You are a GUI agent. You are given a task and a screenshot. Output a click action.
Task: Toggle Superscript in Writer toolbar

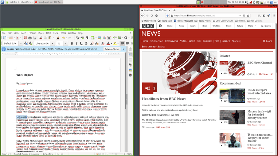point(92,43)
